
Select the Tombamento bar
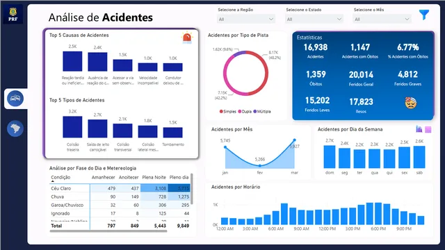[173, 133]
